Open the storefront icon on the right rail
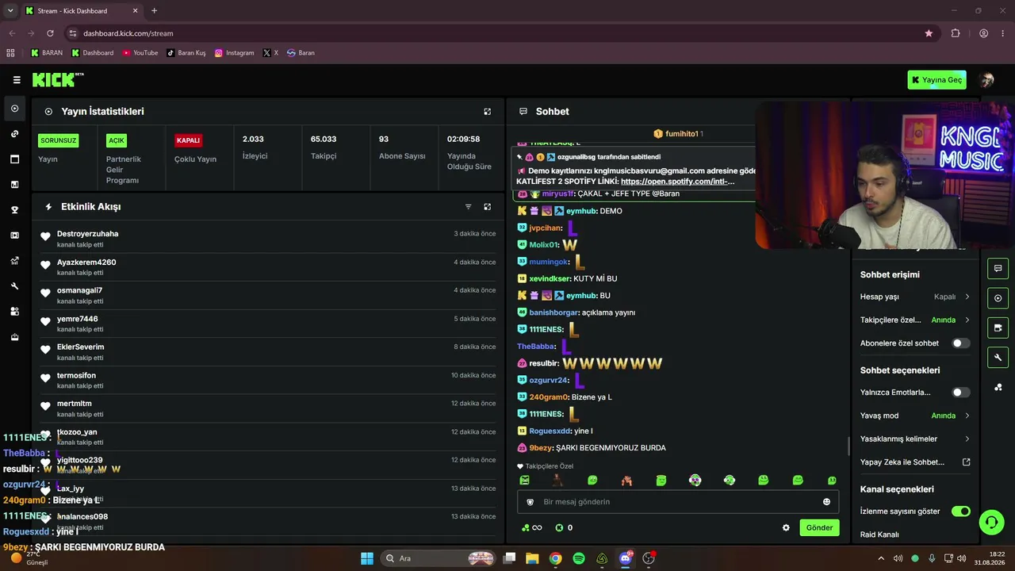Image resolution: width=1015 pixels, height=571 pixels. (x=998, y=328)
